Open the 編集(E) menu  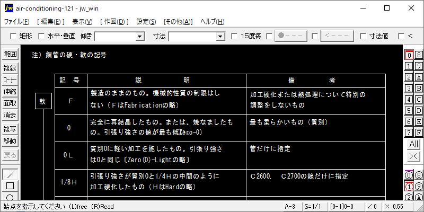pyautogui.click(x=51, y=22)
